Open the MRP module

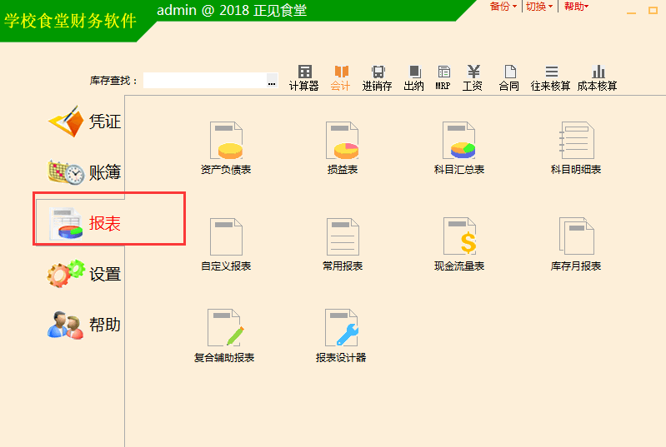coord(443,78)
